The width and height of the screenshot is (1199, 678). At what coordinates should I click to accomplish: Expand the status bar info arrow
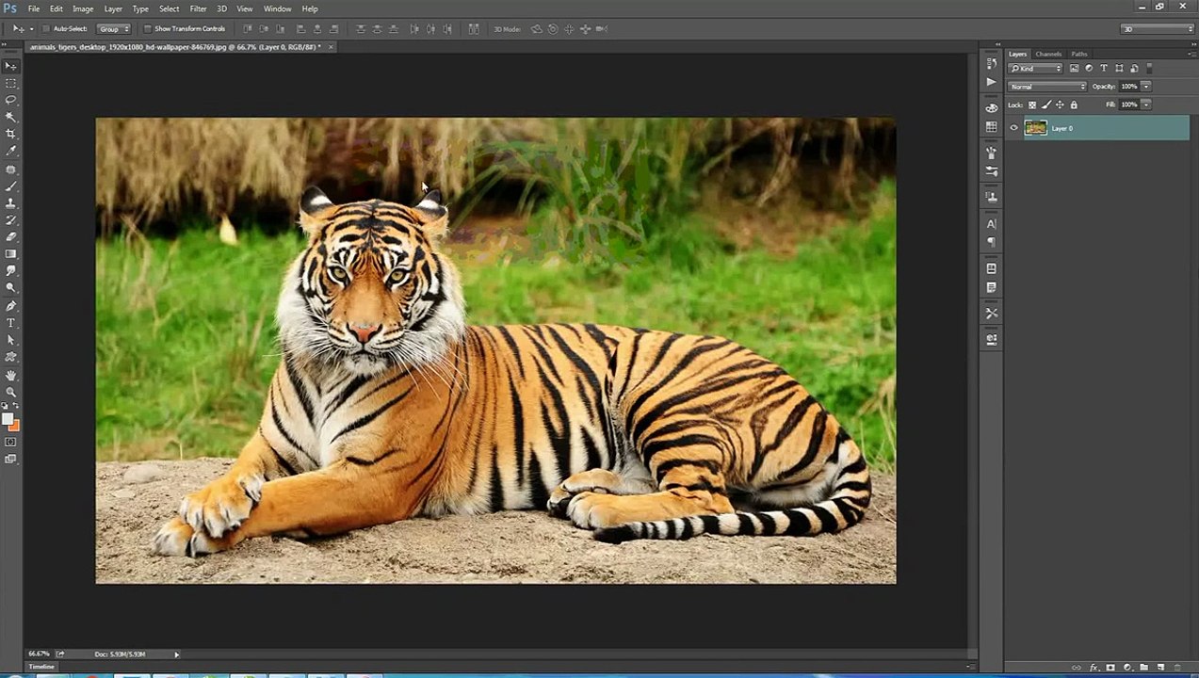(176, 654)
